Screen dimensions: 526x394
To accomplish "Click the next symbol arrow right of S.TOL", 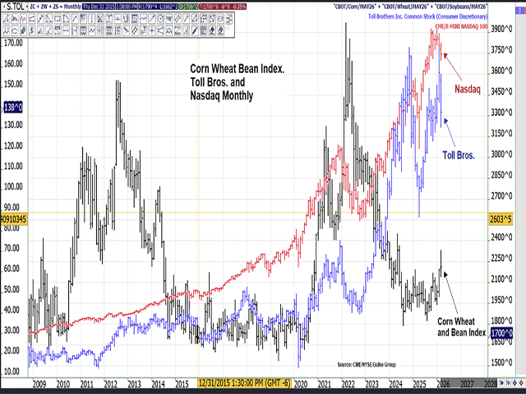I will (x=26, y=7).
